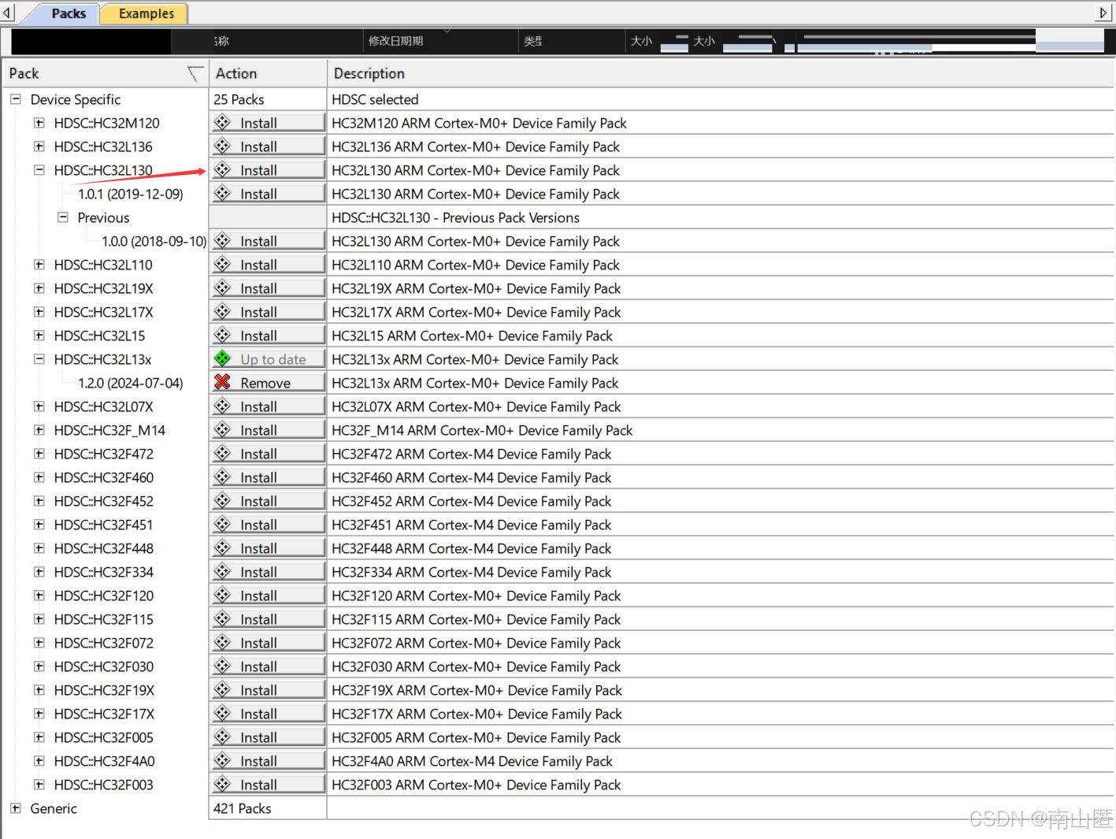
Task: Click 'HC32F_M14 ARM Cortex-M0+ Device Family Pack'
Action: coord(482,430)
